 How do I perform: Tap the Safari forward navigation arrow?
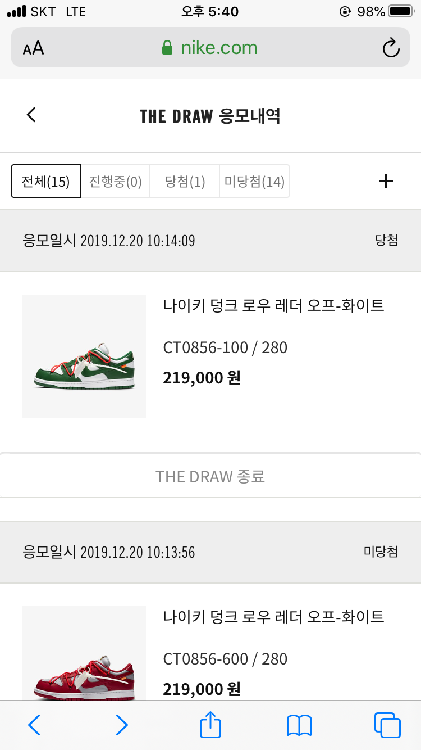pyautogui.click(x=122, y=725)
